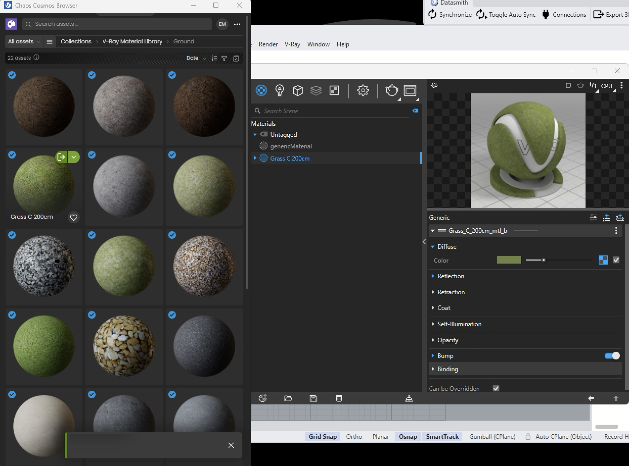Click the back arrow in asset editor footer
Screen dimensions: 629x466
click(x=591, y=398)
